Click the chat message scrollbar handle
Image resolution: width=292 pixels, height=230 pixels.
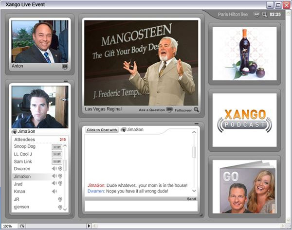194,153
